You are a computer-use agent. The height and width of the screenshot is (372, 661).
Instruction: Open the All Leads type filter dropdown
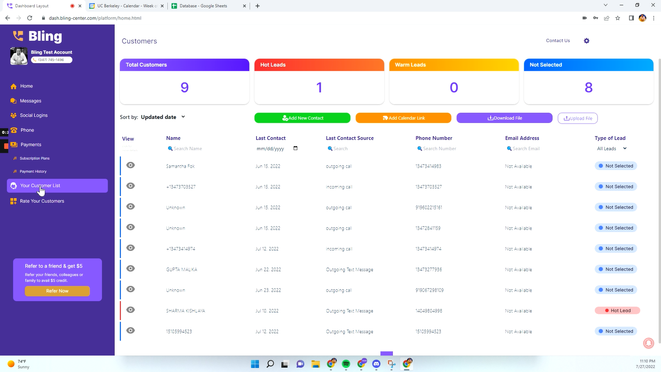pyautogui.click(x=612, y=149)
